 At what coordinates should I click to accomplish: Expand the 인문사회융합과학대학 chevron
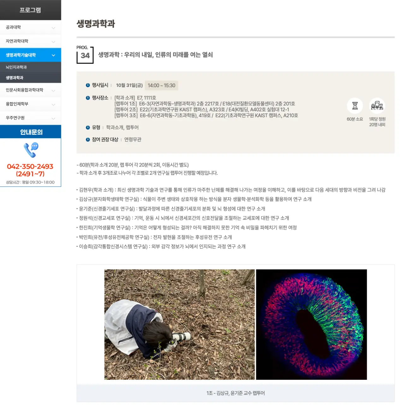pyautogui.click(x=53, y=91)
